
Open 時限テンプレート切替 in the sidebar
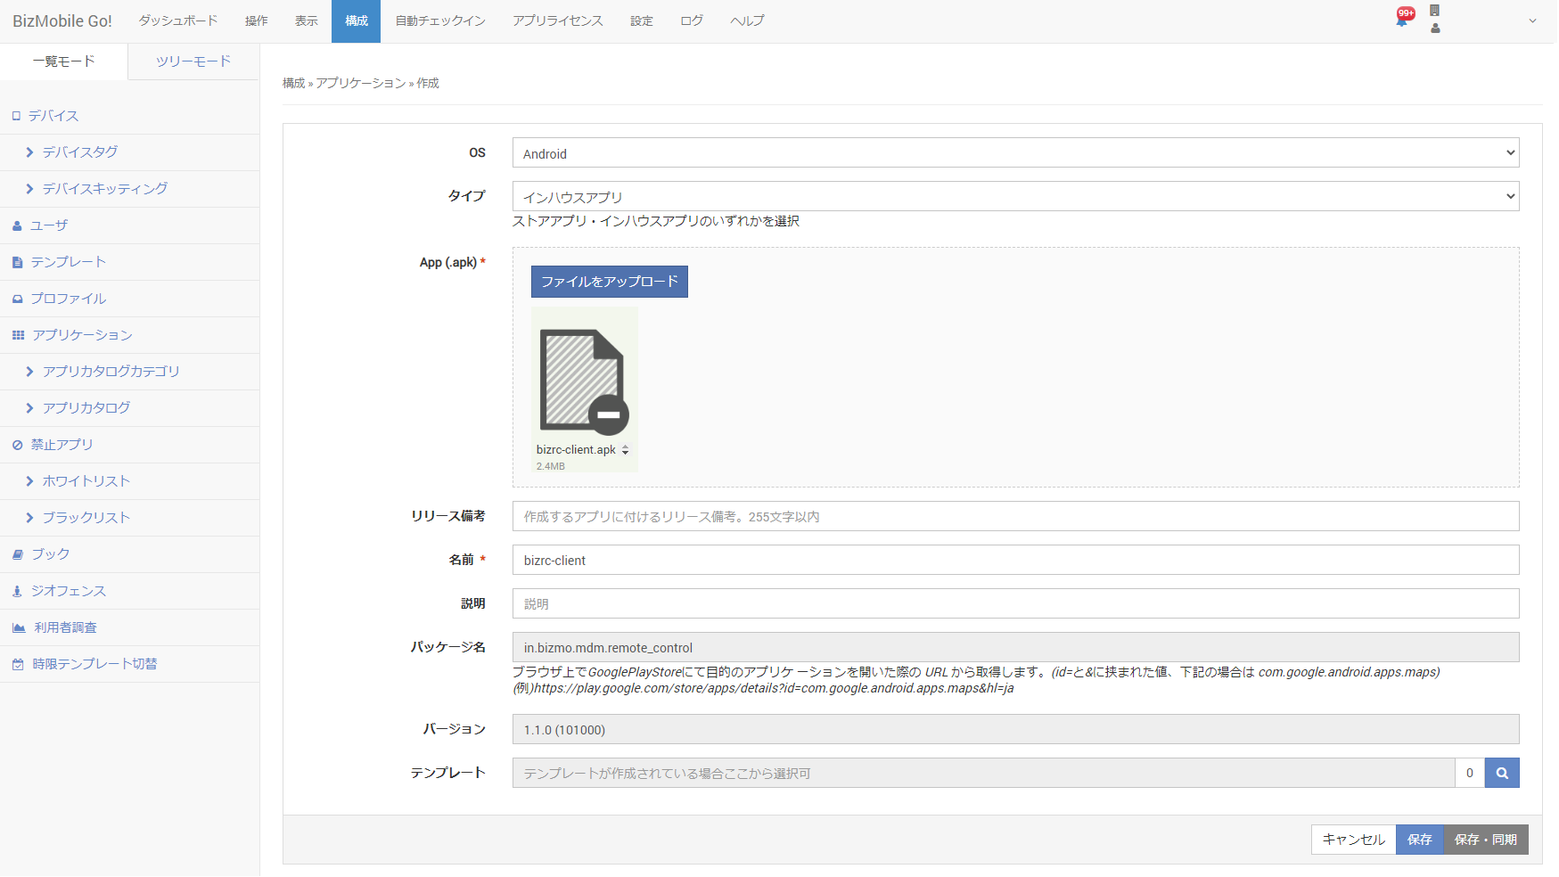coord(94,664)
